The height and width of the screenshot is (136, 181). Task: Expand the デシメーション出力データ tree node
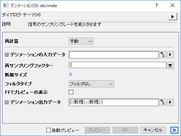pos(7,102)
